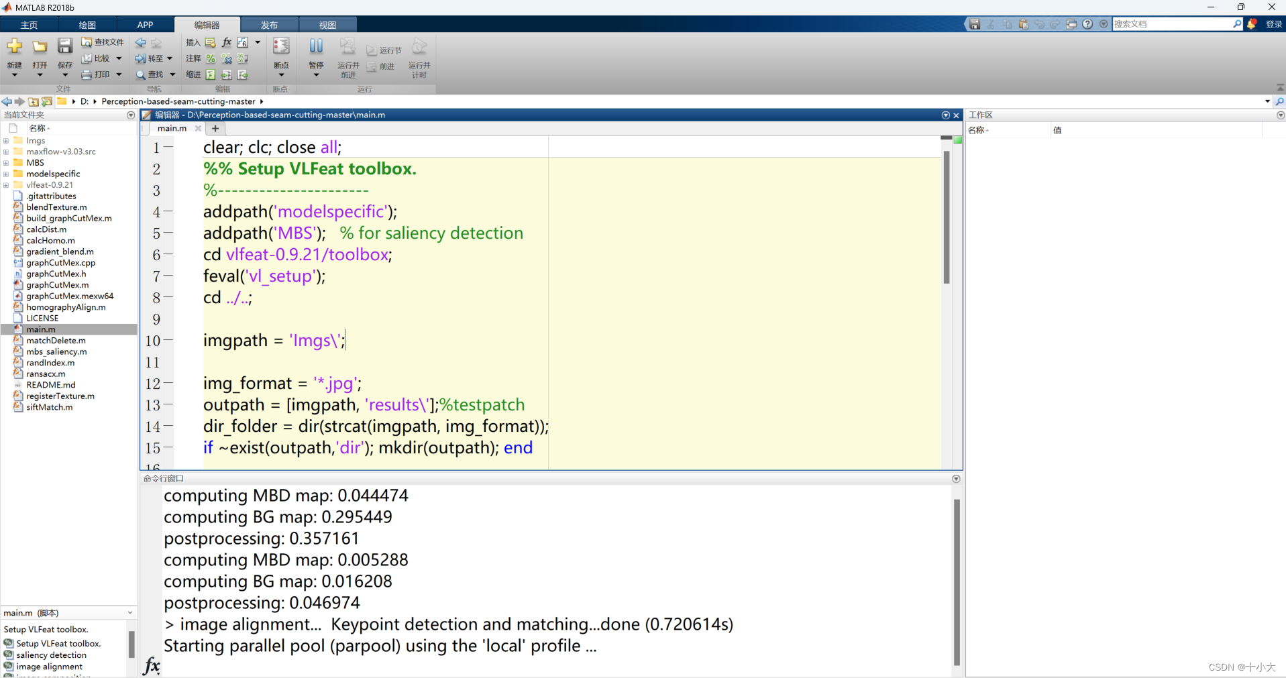Viewport: 1286px width, 678px height.
Task: Click the Print (打印) button
Action: click(x=95, y=74)
